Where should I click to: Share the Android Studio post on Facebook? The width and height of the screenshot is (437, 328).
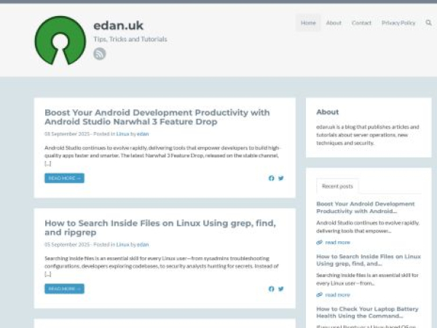pyautogui.click(x=271, y=178)
